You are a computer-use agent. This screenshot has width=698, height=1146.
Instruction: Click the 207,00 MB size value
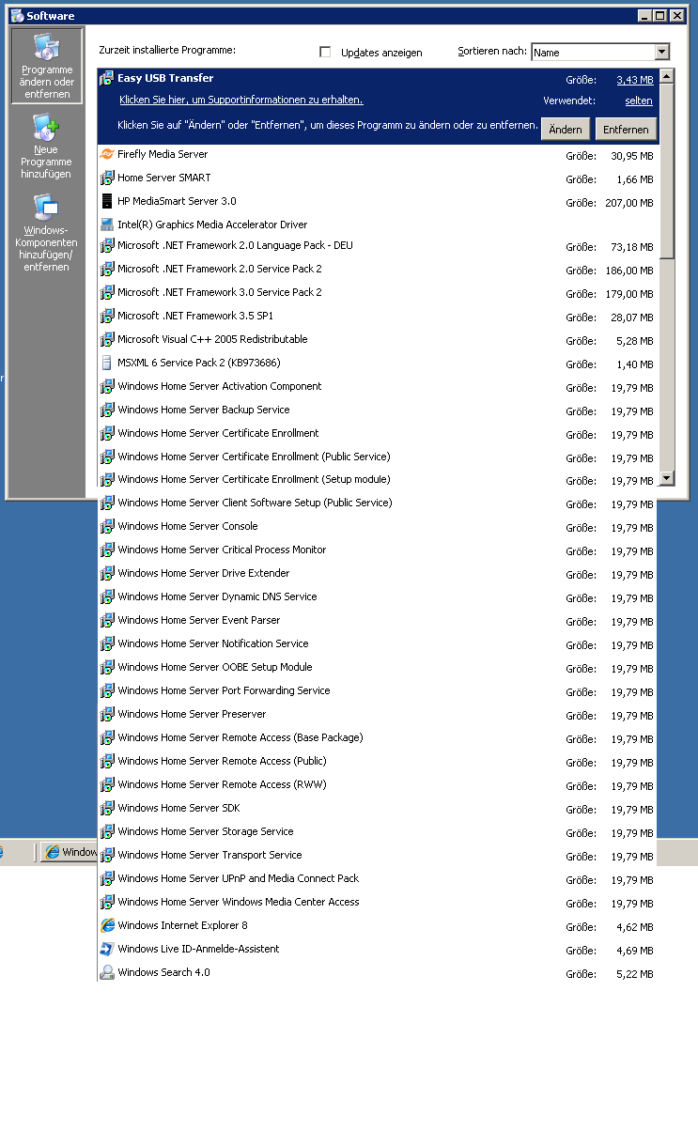(x=629, y=203)
